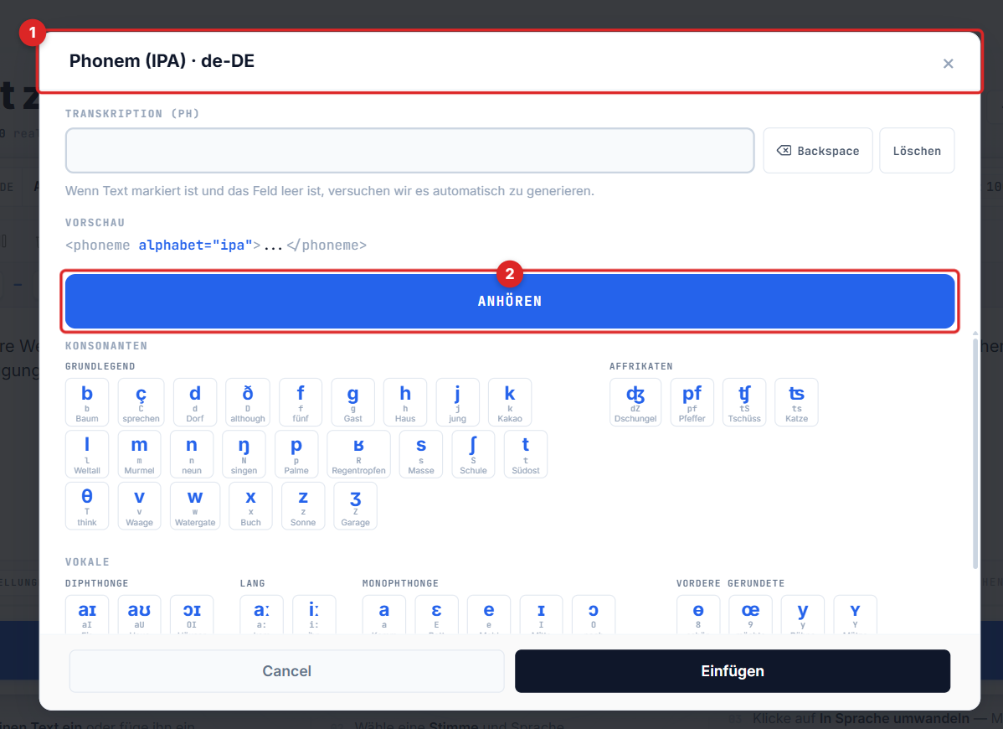Choose the ts affricate (Katze)
The width and height of the screenshot is (1003, 729).
pyautogui.click(x=796, y=402)
